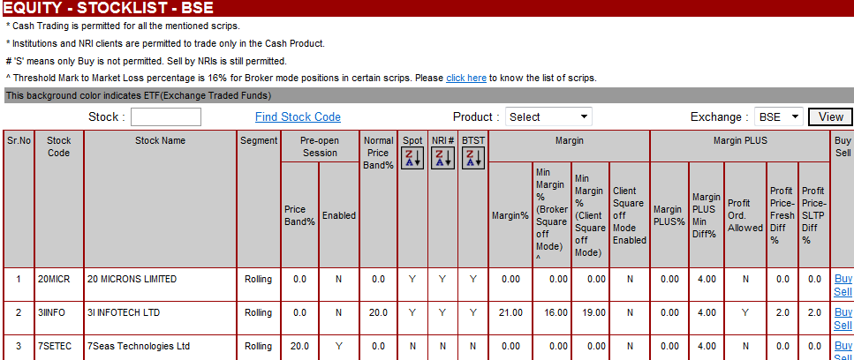Select stock code 20MICR cell
The height and width of the screenshot is (360, 854).
(59, 284)
